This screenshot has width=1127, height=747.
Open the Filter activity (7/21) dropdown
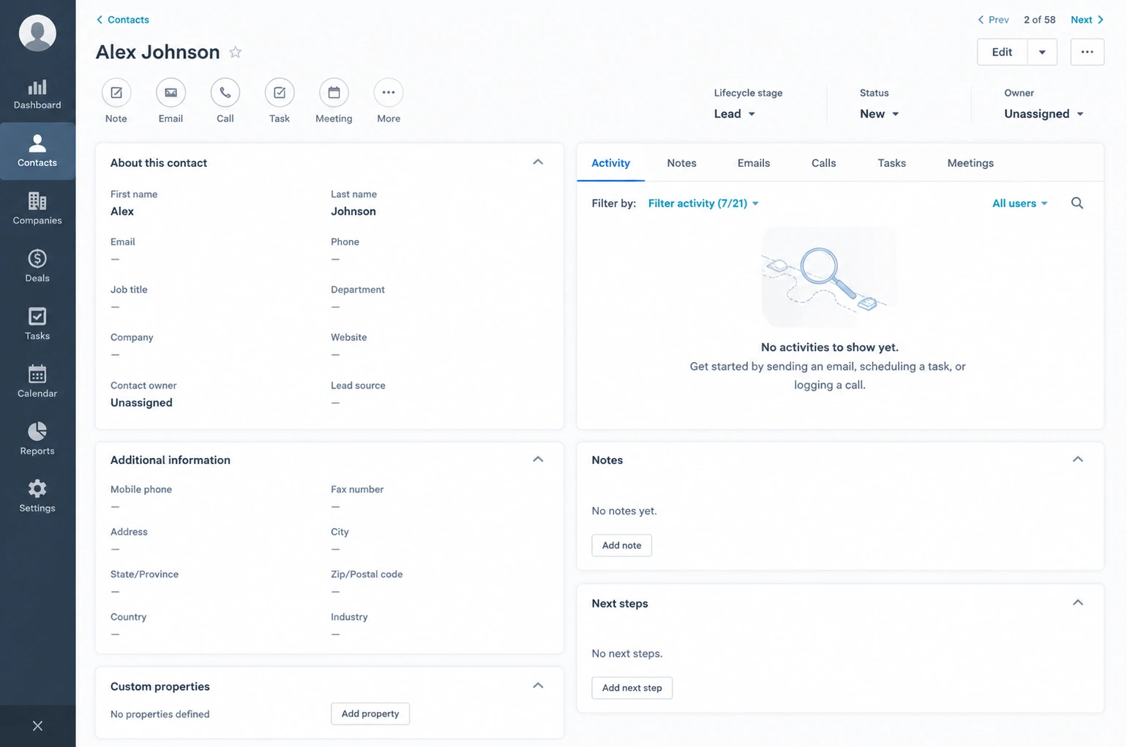click(703, 203)
